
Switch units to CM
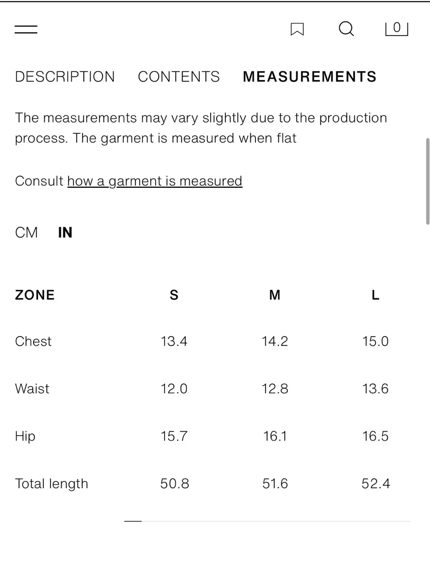[26, 233]
